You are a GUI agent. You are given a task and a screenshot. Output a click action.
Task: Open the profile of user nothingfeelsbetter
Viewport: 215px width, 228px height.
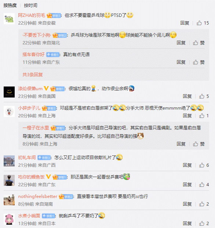[x=37, y=196]
